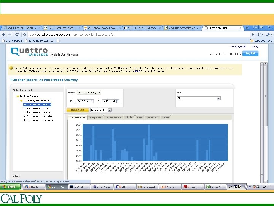
Task: Click the From date field
Action: (x=84, y=101)
